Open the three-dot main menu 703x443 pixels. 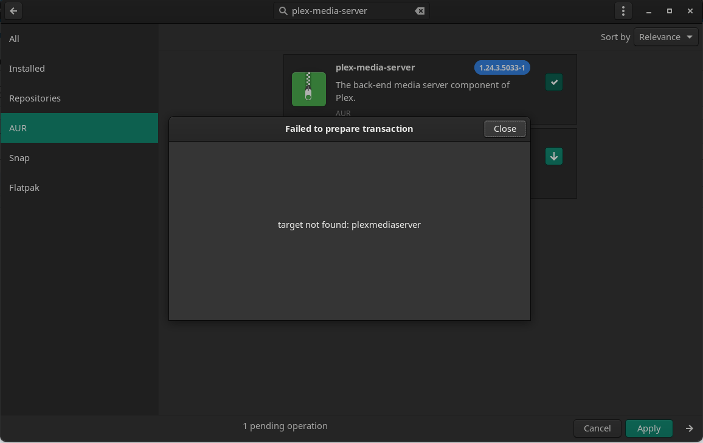coord(623,11)
